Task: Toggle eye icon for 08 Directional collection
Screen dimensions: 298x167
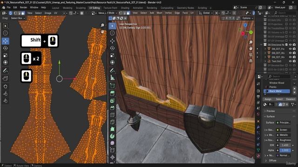Action: [x=290, y=45]
